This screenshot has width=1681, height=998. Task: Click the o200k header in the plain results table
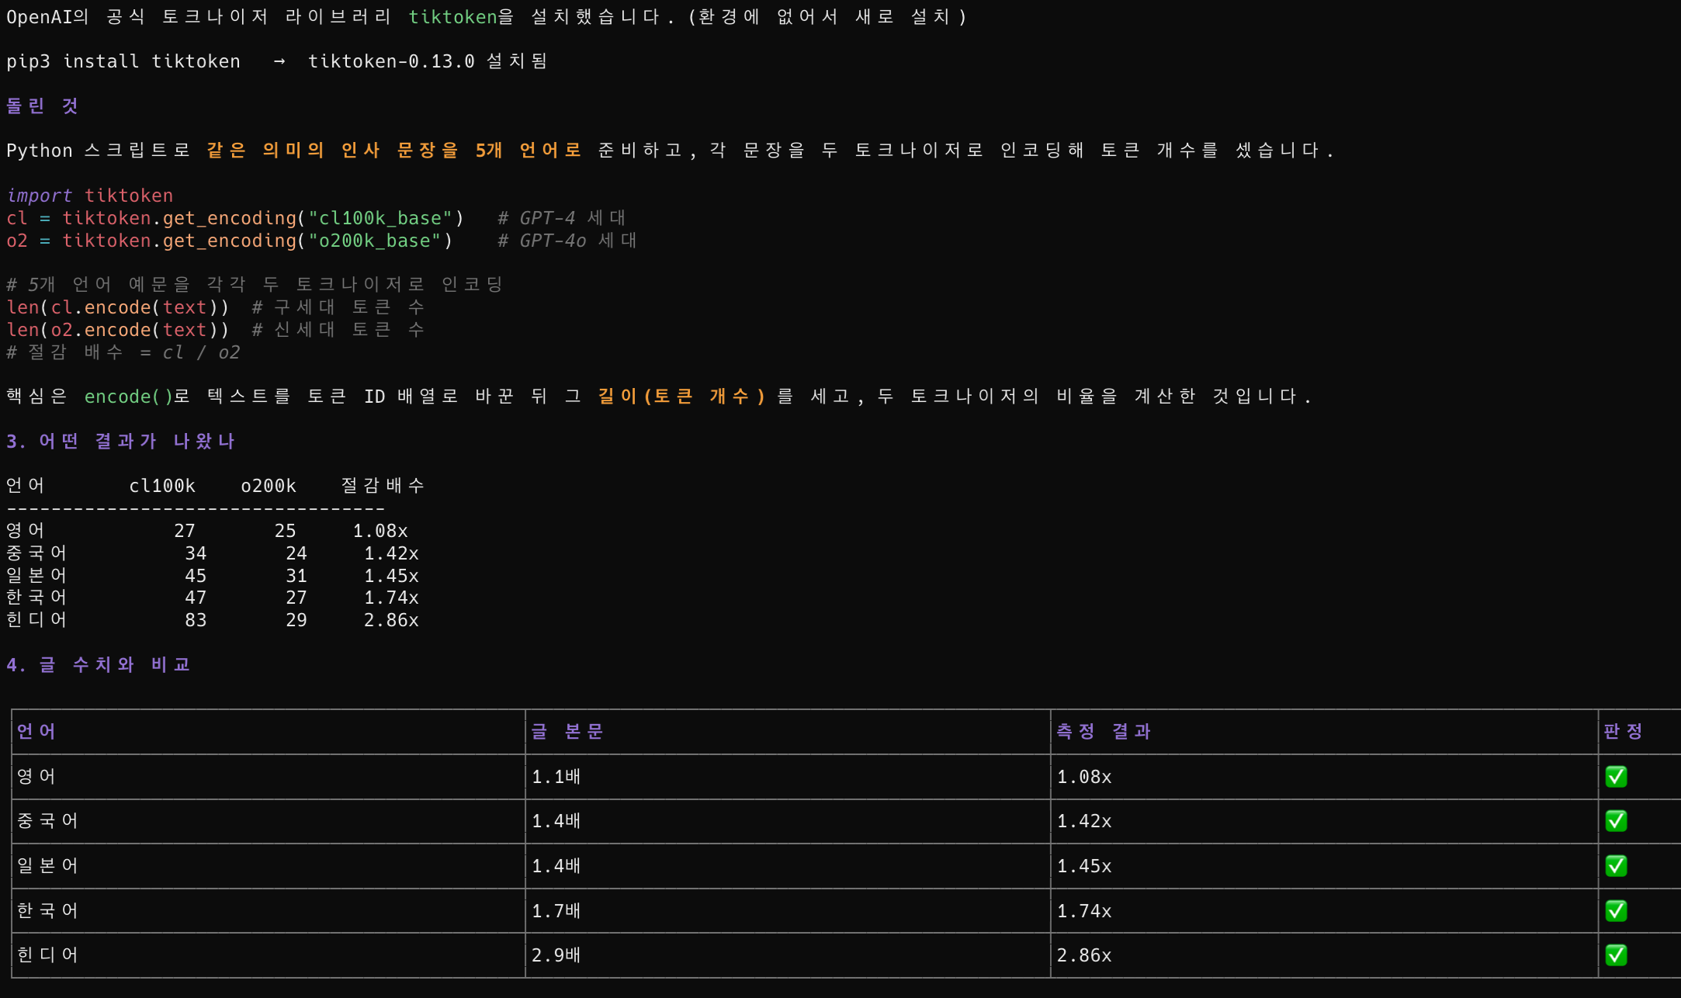coord(269,486)
